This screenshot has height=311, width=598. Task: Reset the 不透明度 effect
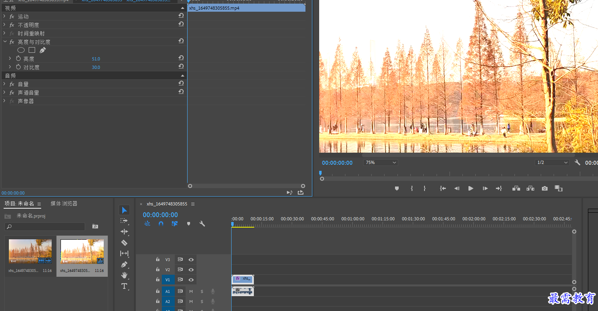point(181,24)
